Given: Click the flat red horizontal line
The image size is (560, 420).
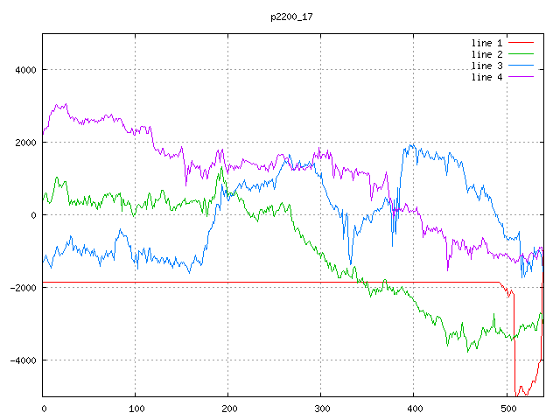Looking at the screenshot, I should (x=262, y=282).
